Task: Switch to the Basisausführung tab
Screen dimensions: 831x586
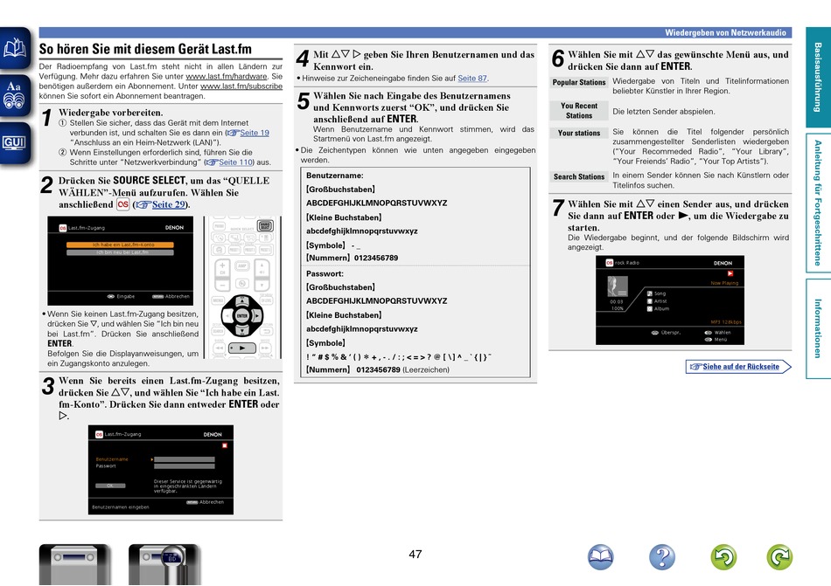Action: tap(818, 77)
